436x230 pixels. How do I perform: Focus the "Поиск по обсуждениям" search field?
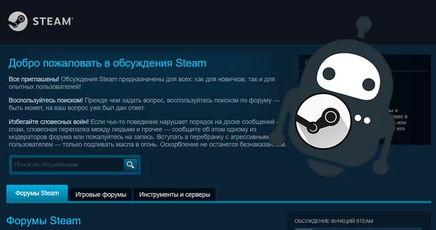pos(68,165)
